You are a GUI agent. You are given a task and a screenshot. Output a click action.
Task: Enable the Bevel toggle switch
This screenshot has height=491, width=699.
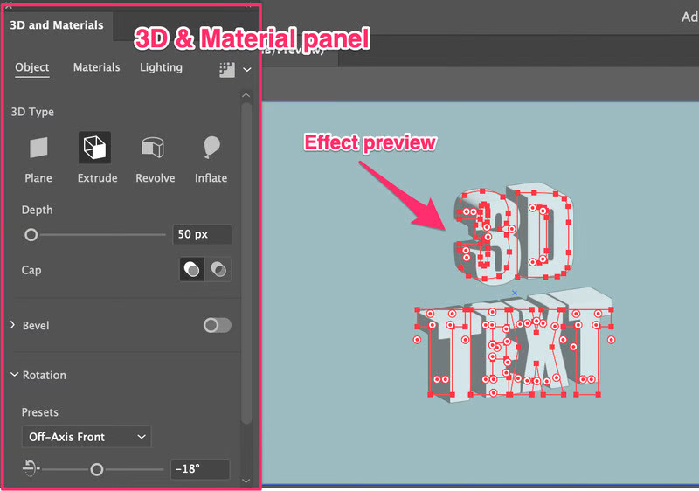(217, 325)
